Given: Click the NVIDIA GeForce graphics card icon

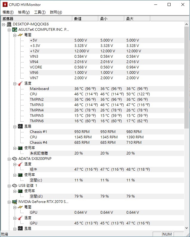Looking at the screenshot, I should point(15,202).
